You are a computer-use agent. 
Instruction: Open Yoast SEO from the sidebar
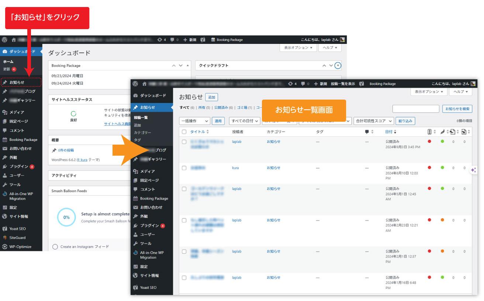(x=17, y=228)
